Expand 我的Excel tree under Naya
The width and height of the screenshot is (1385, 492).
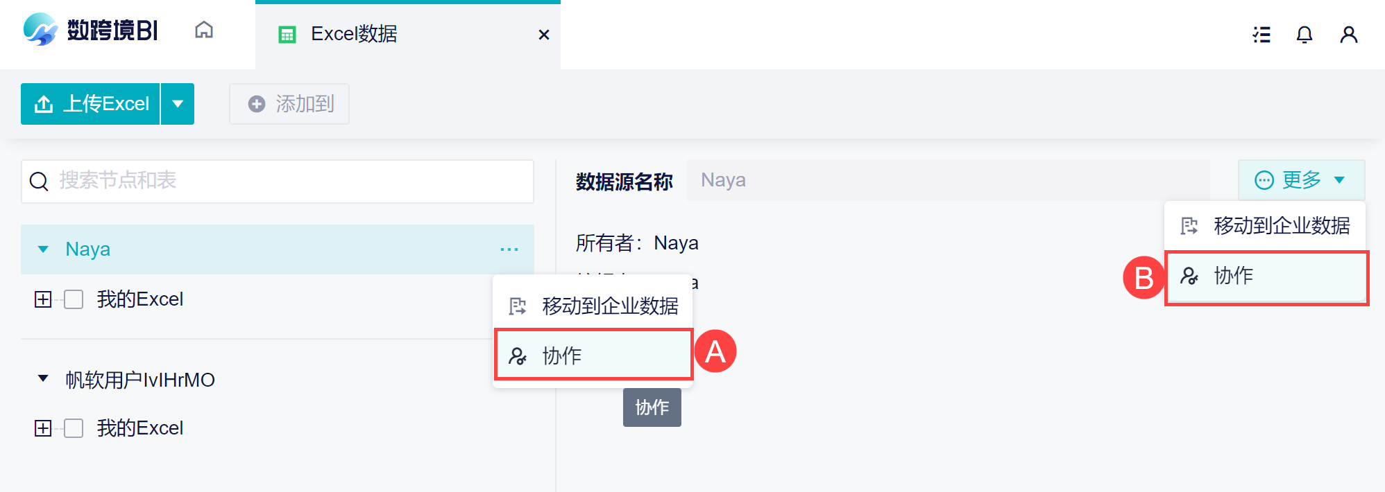click(43, 299)
